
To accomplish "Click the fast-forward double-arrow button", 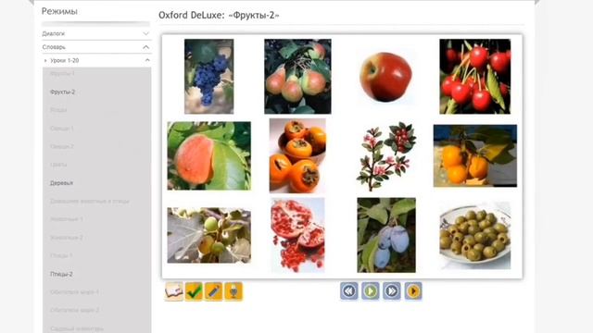I will pos(392,291).
